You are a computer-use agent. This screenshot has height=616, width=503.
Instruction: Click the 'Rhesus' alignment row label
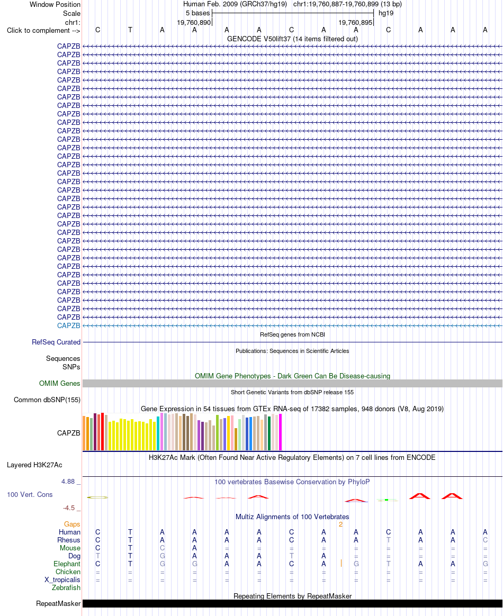[x=69, y=540]
